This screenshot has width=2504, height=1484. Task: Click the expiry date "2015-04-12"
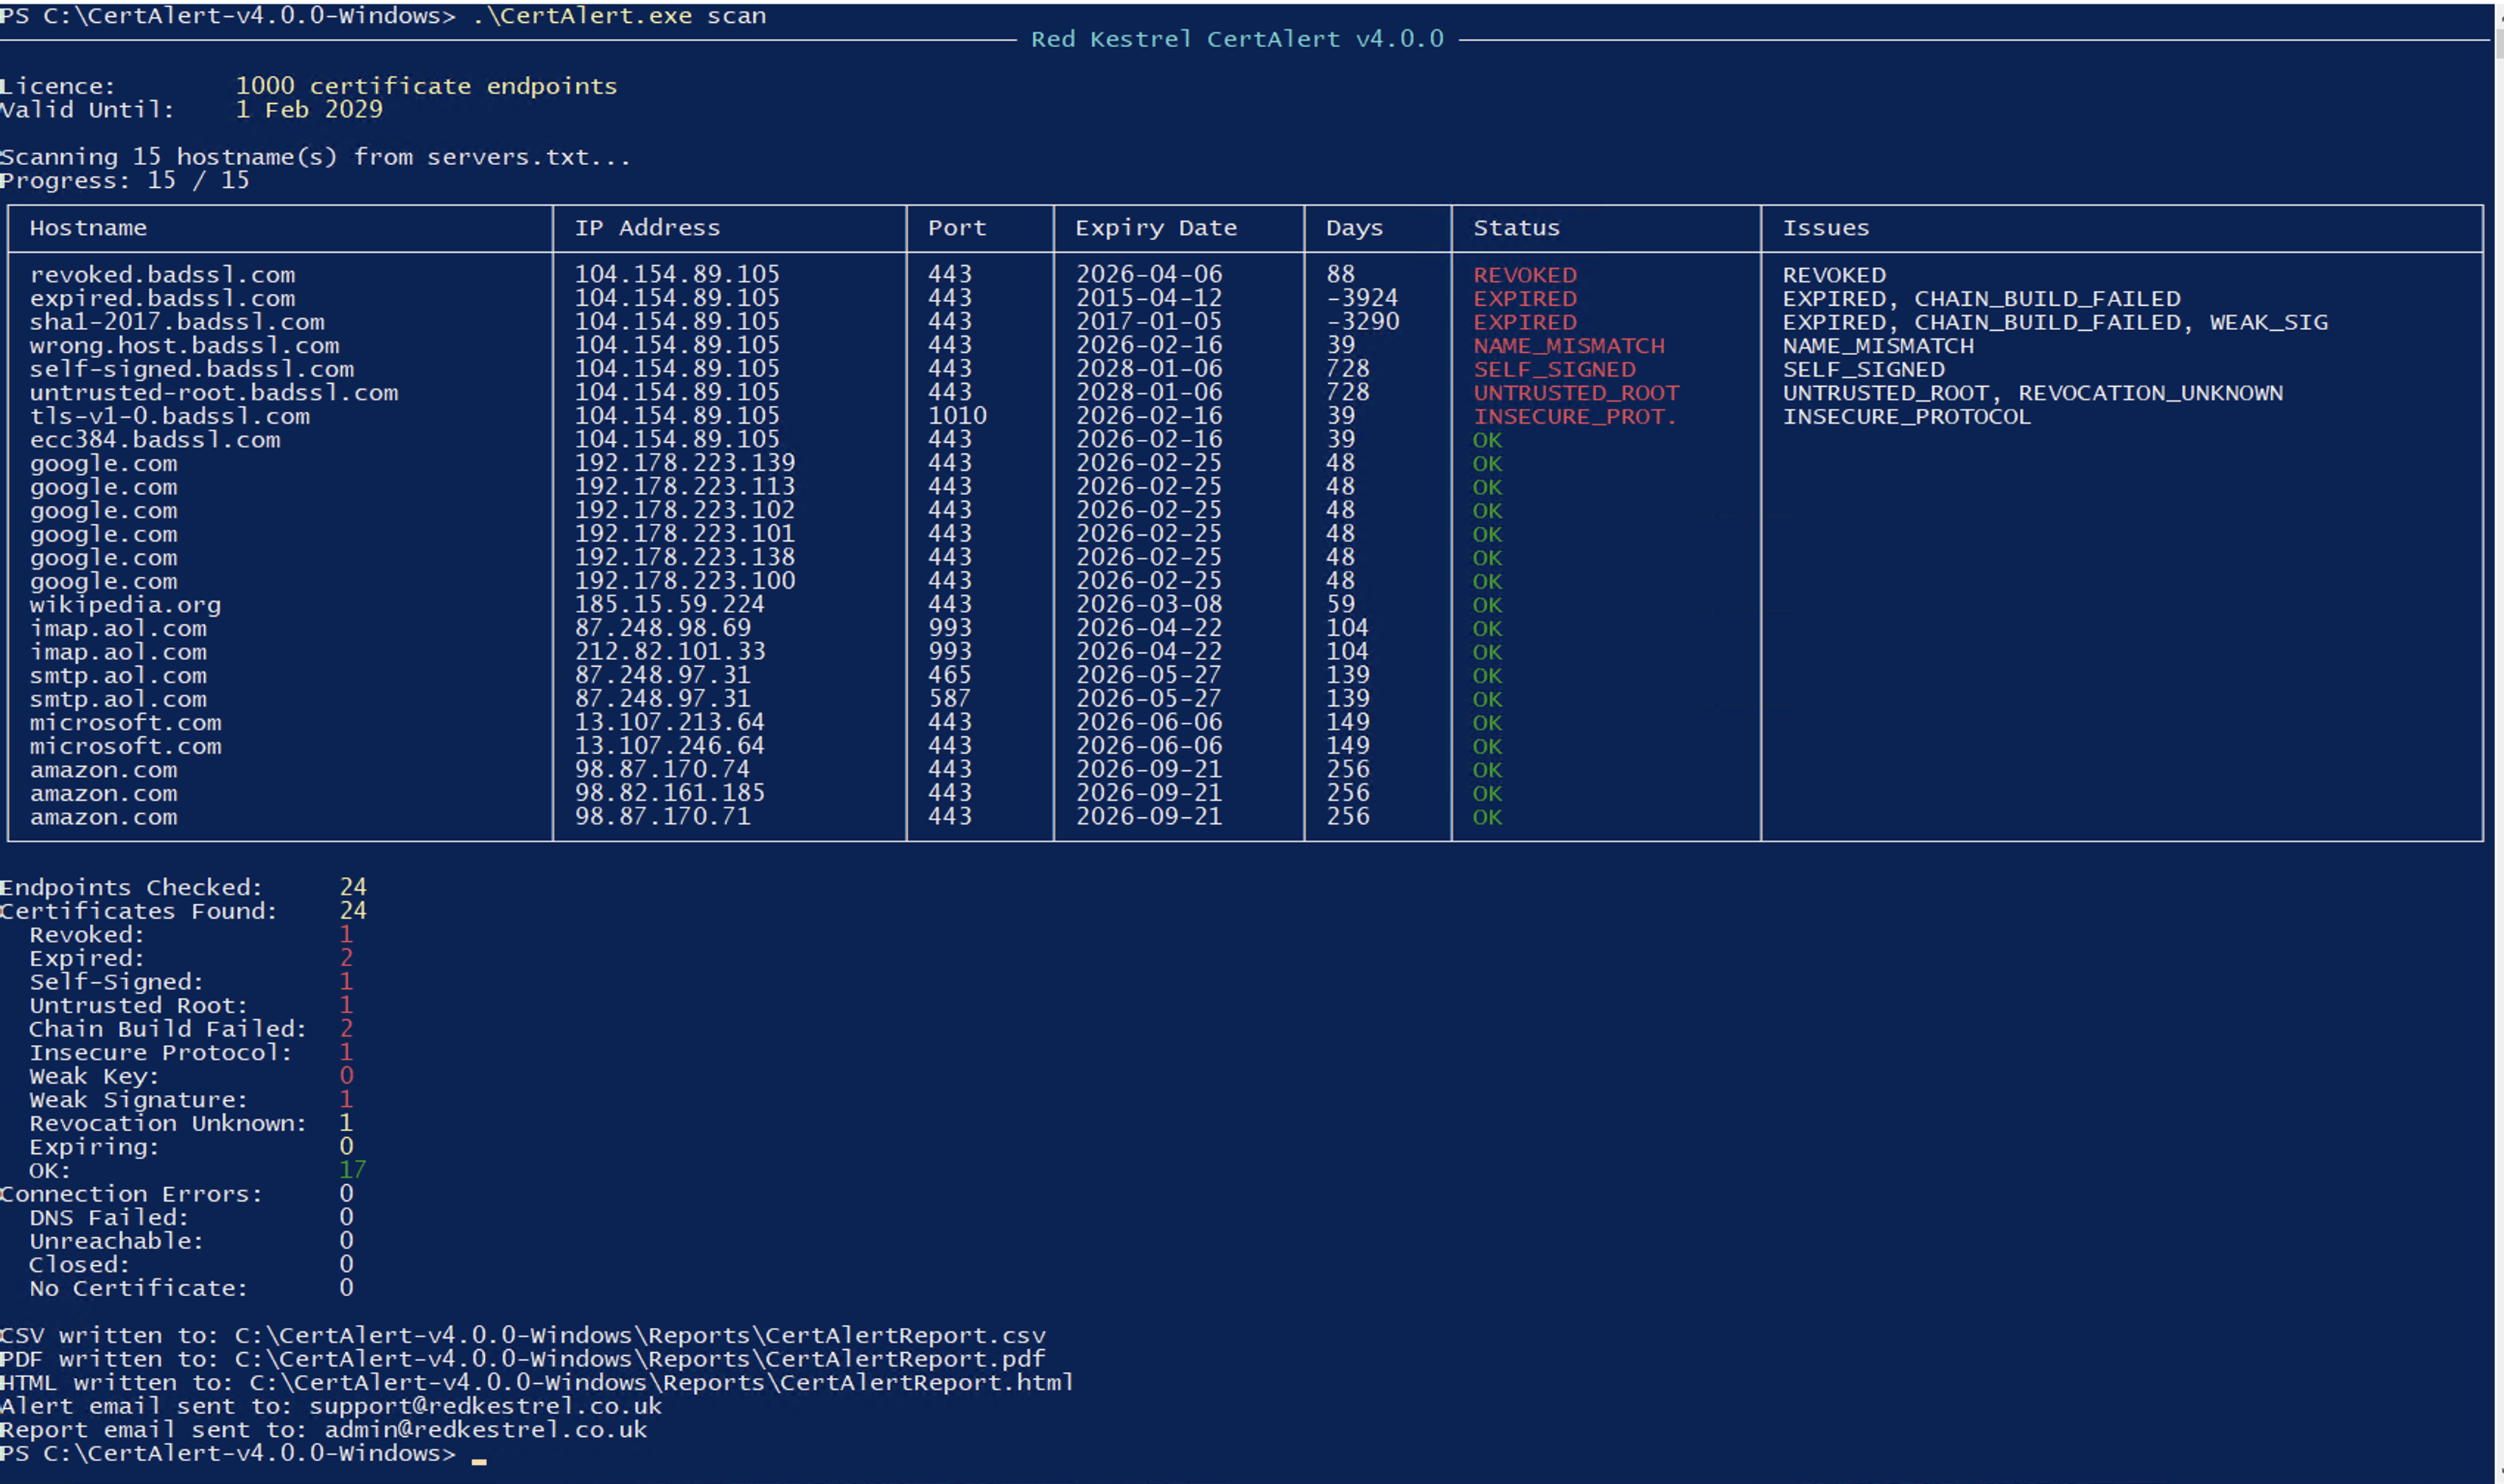click(x=1149, y=298)
